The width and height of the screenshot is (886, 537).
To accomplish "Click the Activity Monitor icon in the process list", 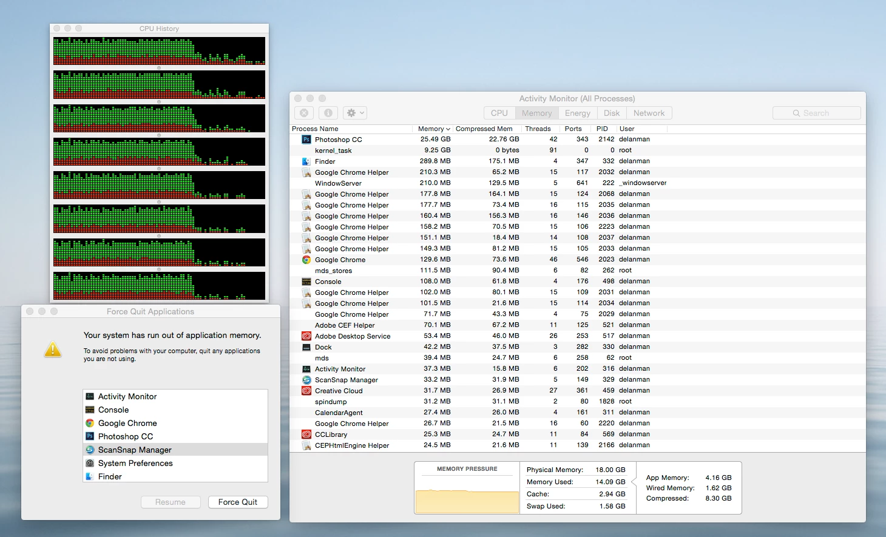I will [306, 369].
